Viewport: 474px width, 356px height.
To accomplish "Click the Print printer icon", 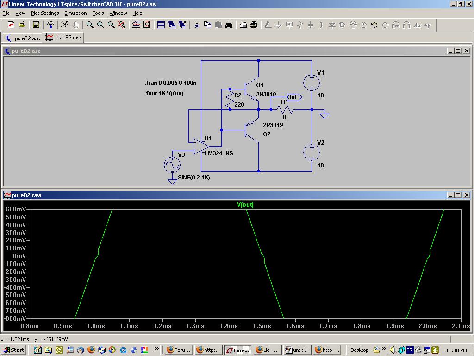I will tap(254, 25).
